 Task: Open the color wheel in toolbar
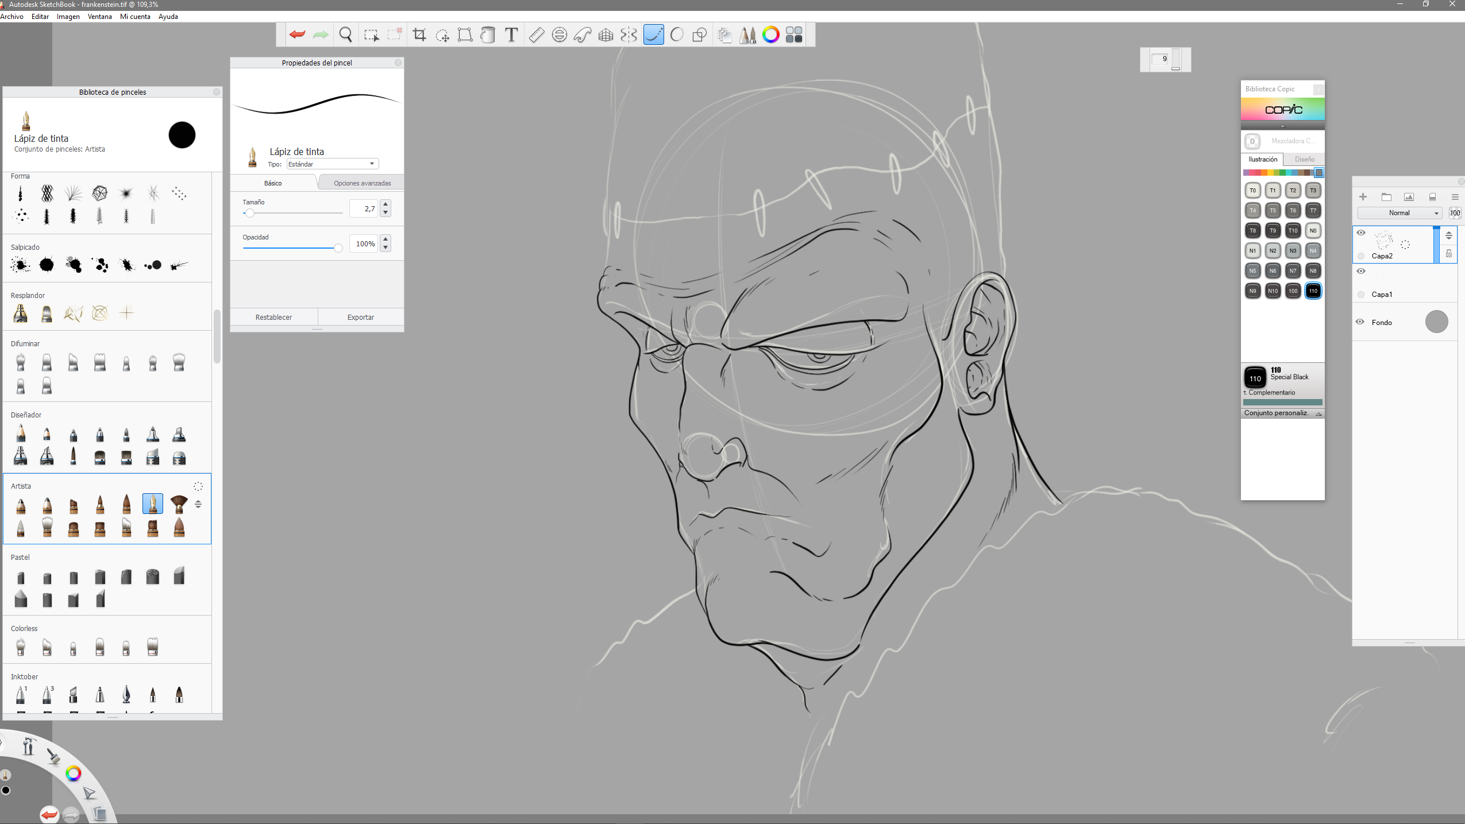click(770, 34)
